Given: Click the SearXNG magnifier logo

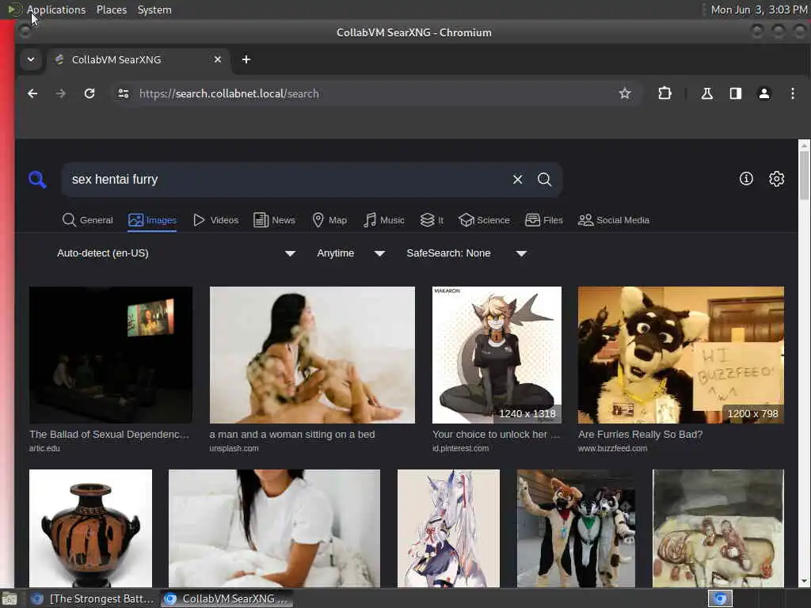Looking at the screenshot, I should [x=37, y=180].
